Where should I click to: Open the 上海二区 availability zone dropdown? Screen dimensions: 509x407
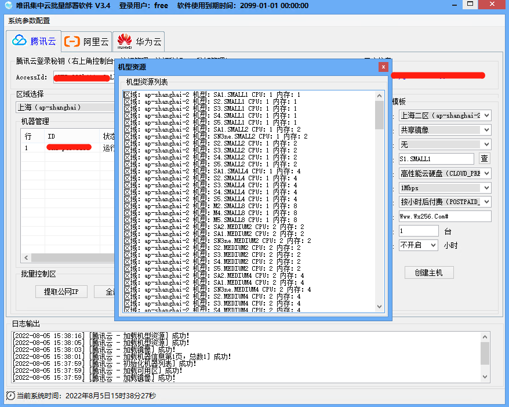click(x=445, y=115)
